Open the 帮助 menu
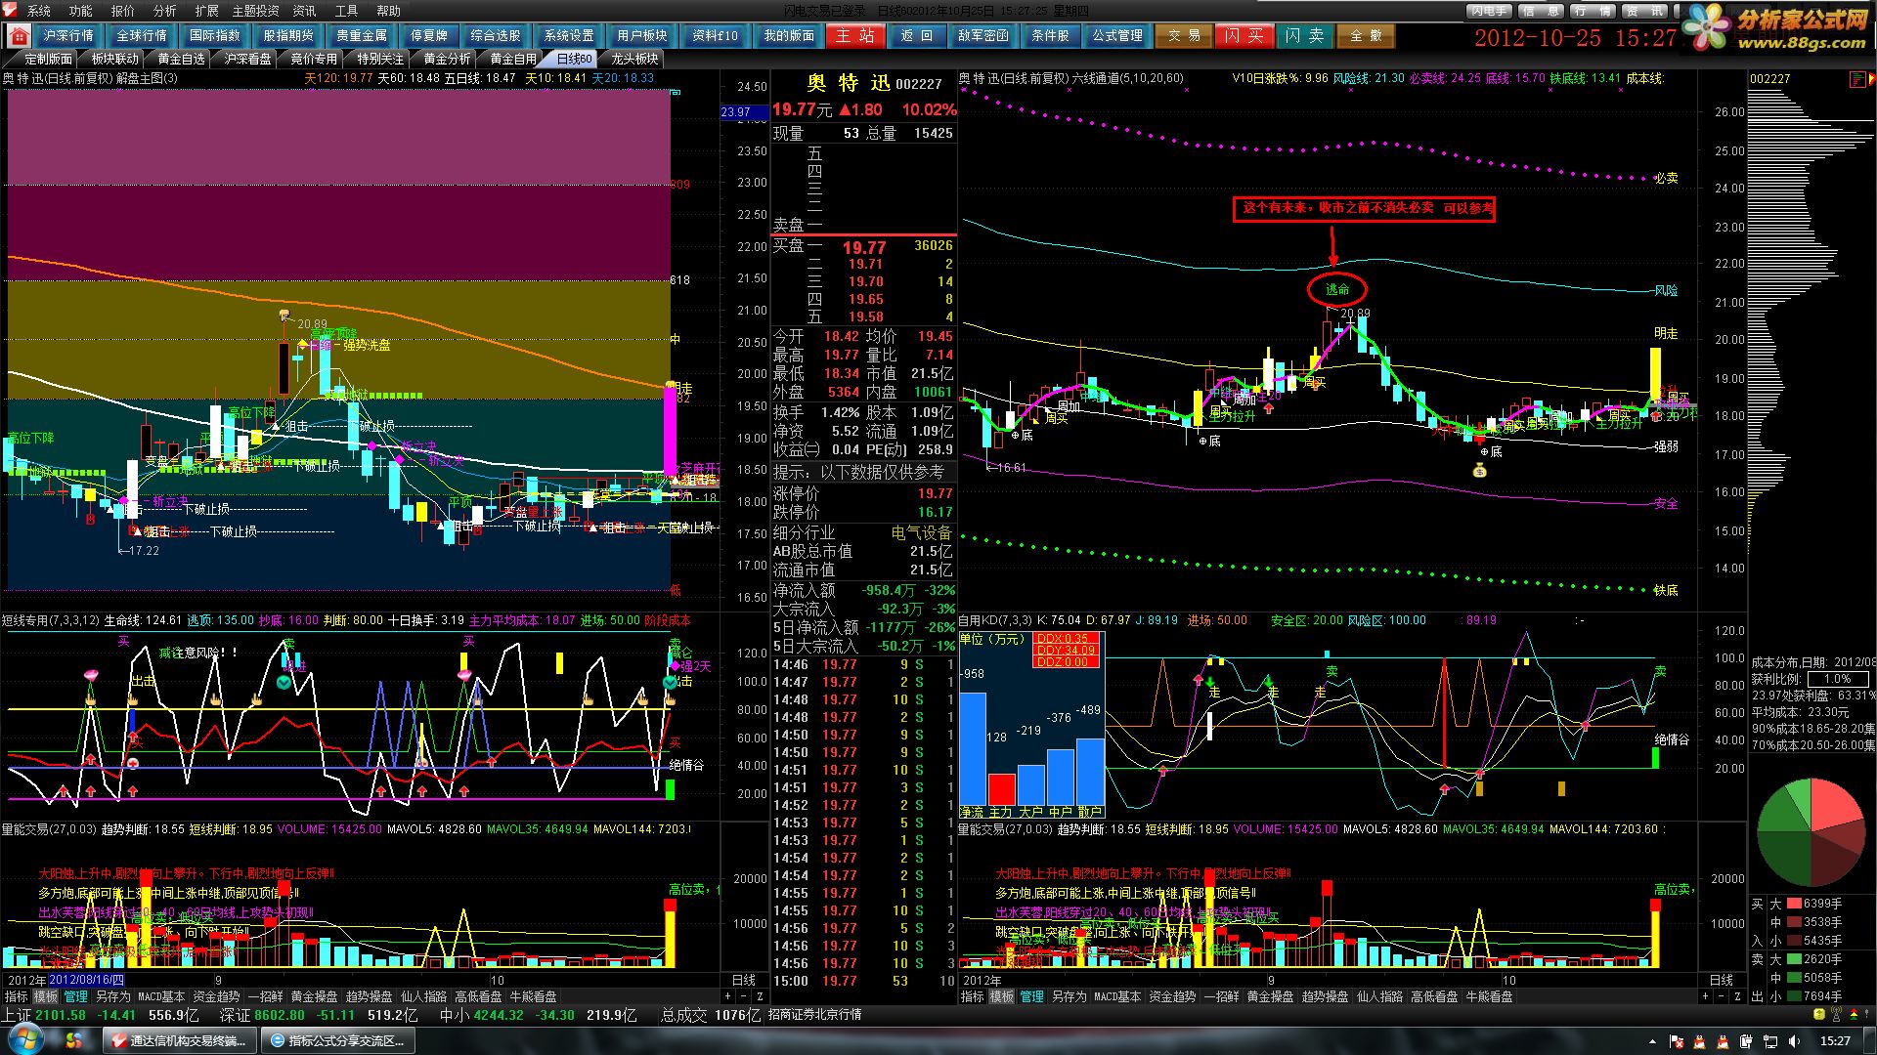The image size is (1877, 1055). [389, 11]
